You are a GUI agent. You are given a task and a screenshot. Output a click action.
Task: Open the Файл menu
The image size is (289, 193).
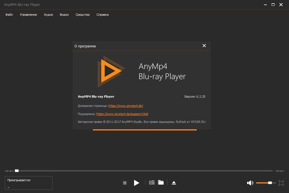[9, 15]
